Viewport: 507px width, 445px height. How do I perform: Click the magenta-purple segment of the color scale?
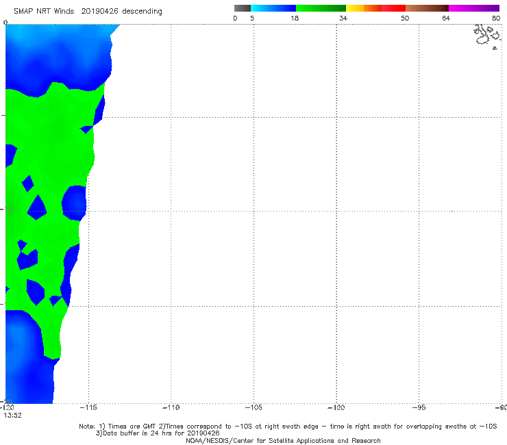pos(474,8)
